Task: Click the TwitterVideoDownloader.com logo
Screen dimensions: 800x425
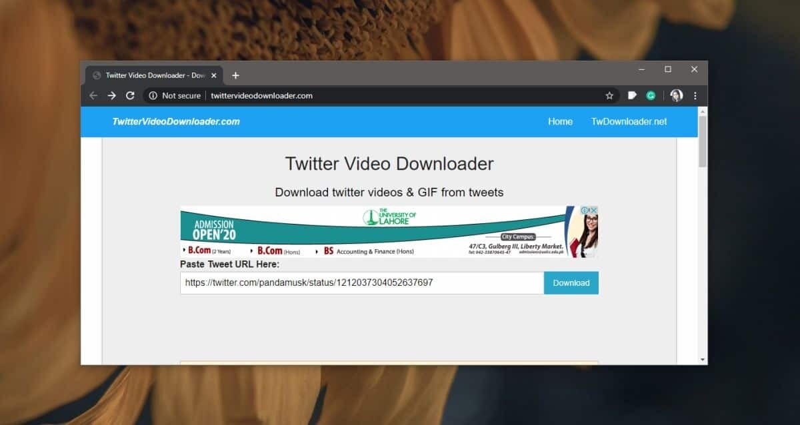Action: tap(176, 121)
